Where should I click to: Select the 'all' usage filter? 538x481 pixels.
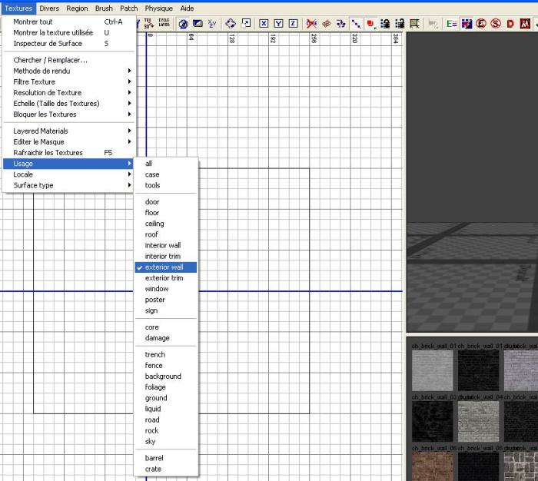click(x=166, y=164)
